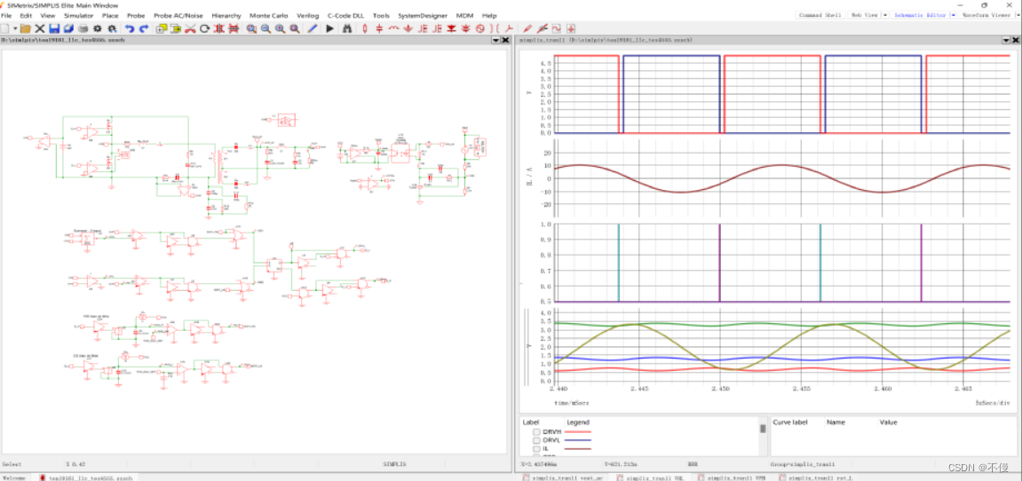Image resolution: width=1022 pixels, height=481 pixels.
Task: Open the SystemDesigner menu
Action: pyautogui.click(x=423, y=15)
